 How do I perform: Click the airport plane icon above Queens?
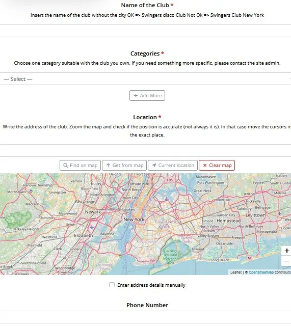(x=167, y=199)
